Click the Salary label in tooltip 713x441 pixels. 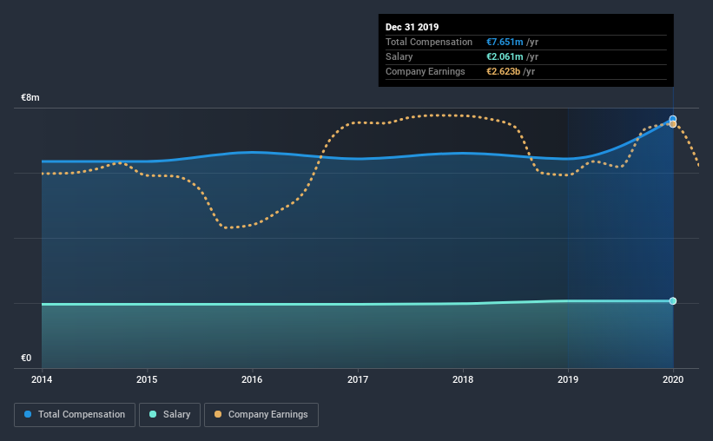[399, 56]
